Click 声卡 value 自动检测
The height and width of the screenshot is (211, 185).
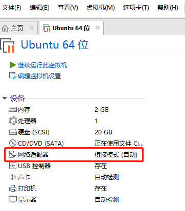point(107,177)
